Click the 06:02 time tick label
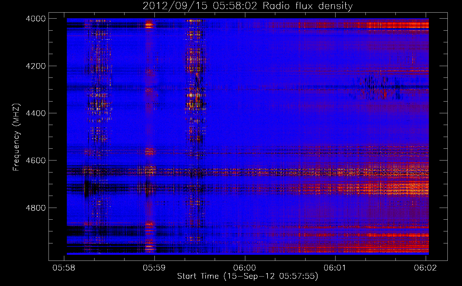 (x=425, y=268)
